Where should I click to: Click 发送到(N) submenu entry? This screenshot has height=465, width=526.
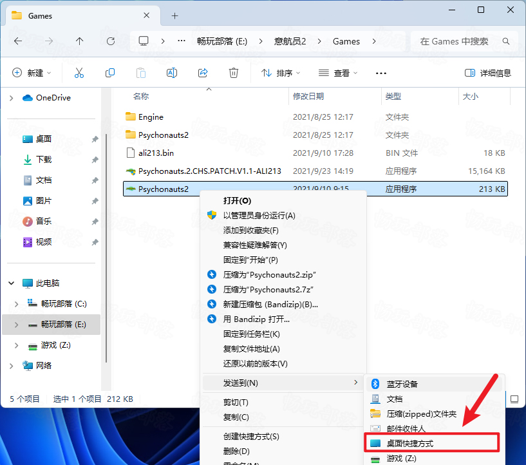point(283,383)
